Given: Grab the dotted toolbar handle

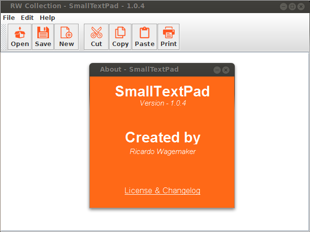Looking at the screenshot, I should tap(3, 37).
